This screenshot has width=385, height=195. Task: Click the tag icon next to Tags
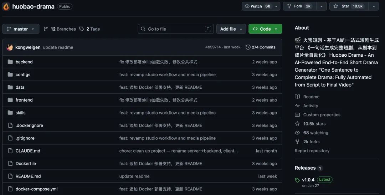(x=82, y=29)
